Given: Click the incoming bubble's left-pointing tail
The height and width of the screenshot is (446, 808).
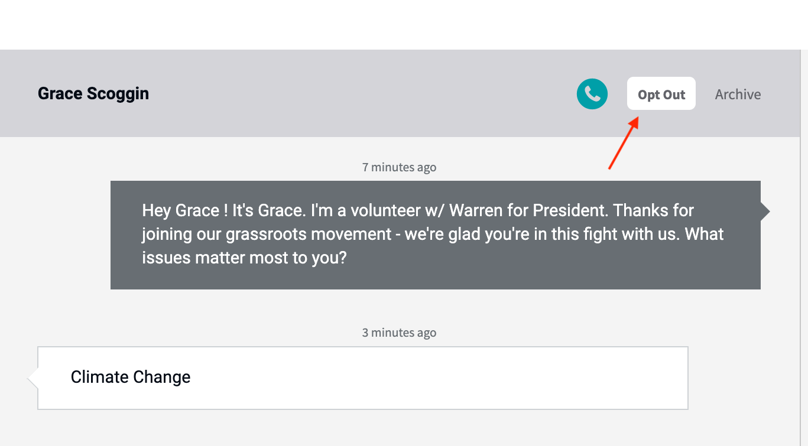Looking at the screenshot, I should coord(33,378).
